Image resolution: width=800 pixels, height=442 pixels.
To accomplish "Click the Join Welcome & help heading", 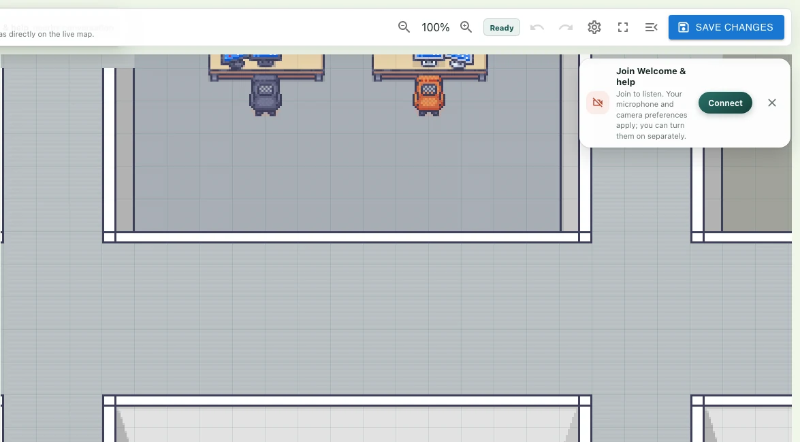I will 650,76.
